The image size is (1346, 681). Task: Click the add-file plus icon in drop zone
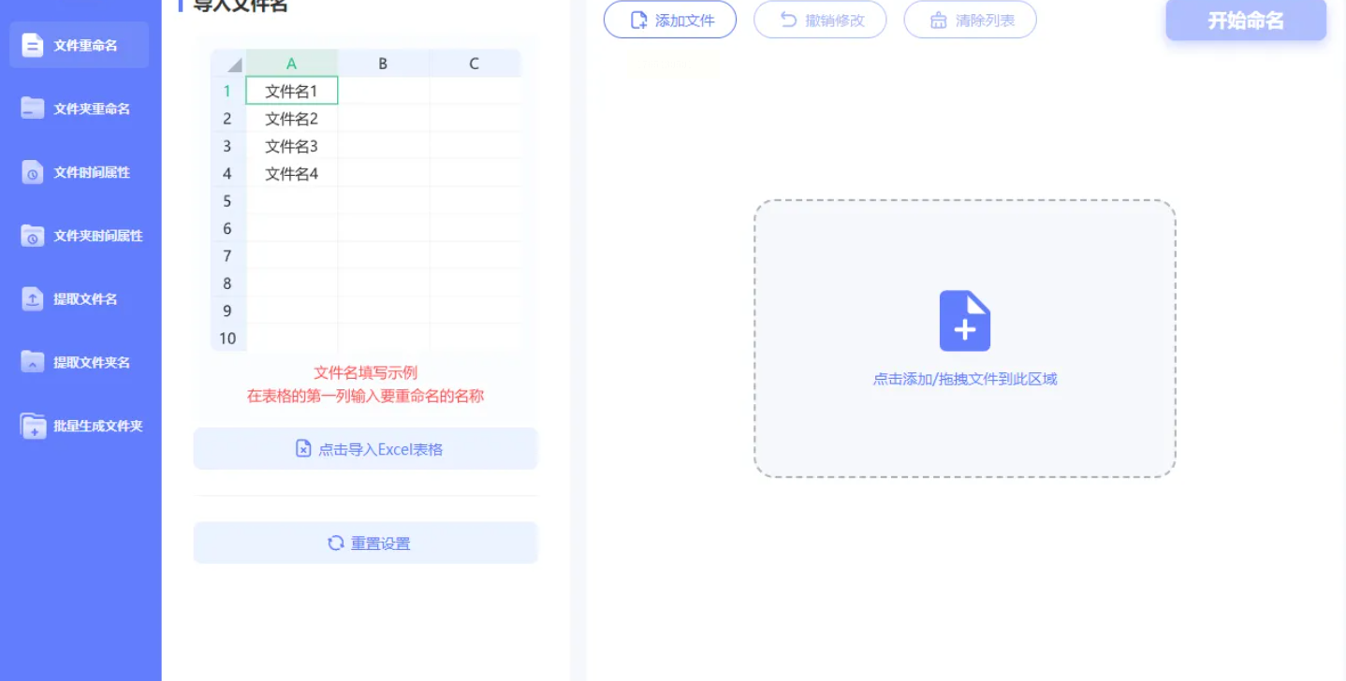coord(965,321)
